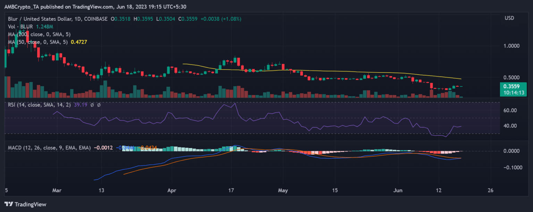The image size is (533, 212).
Task: Open the USD currency selector on the price axis
Action: pyautogui.click(x=510, y=18)
